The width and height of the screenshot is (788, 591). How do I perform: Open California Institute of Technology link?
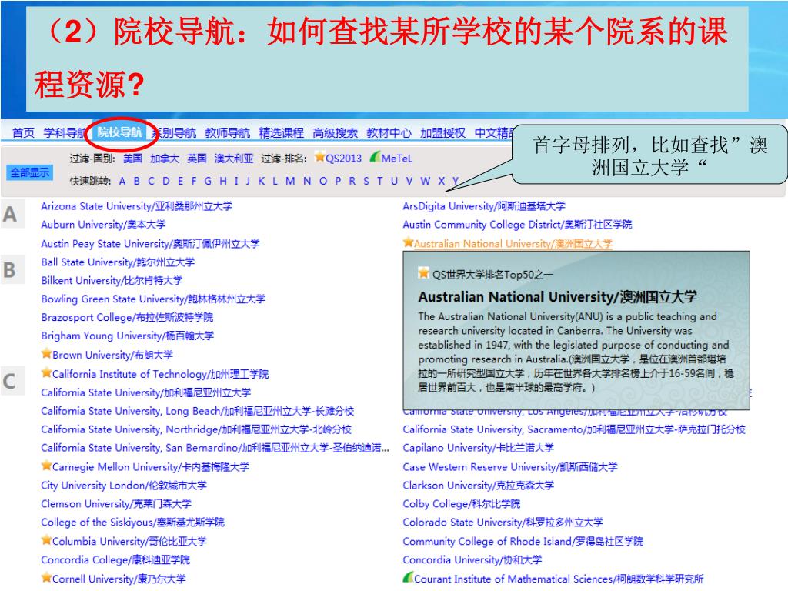tap(160, 374)
